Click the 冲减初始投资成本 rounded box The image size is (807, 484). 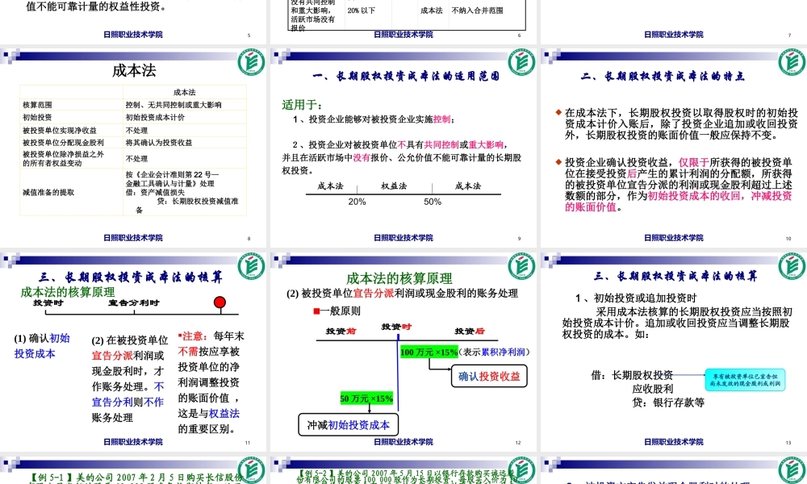coord(349,425)
